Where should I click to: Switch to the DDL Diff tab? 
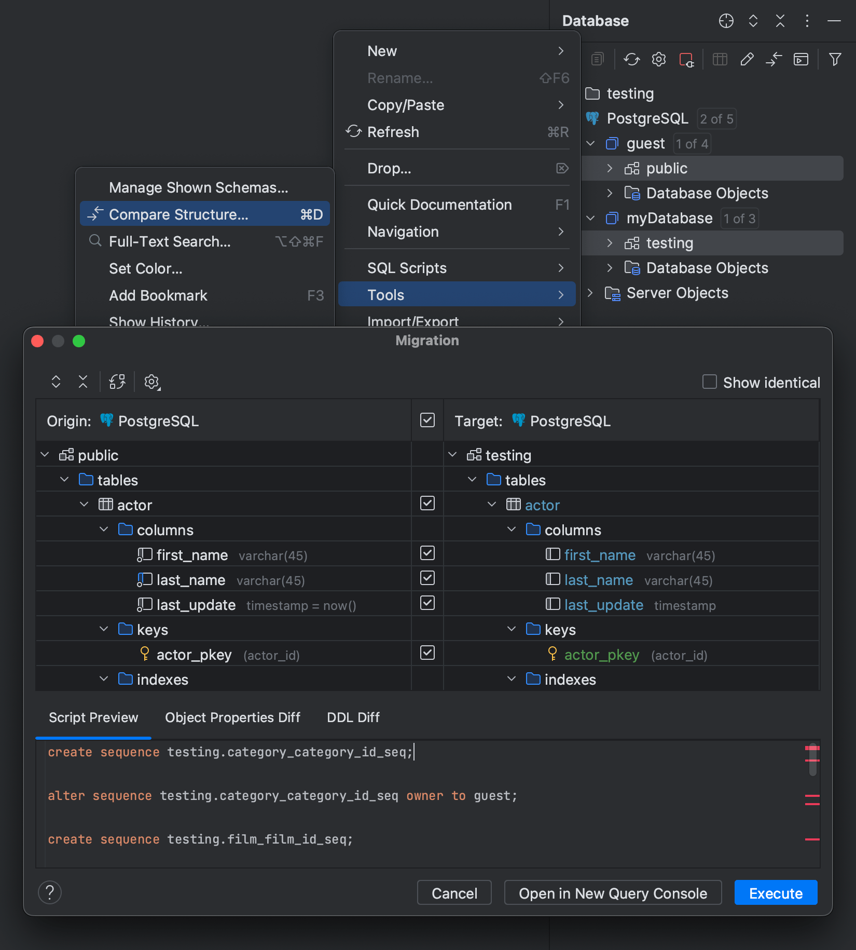point(353,717)
